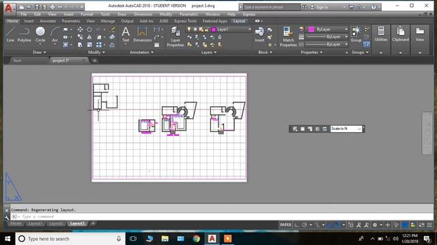
Task: Select the Stretch tool in Modify panel
Action: pyautogui.click(x=81, y=45)
